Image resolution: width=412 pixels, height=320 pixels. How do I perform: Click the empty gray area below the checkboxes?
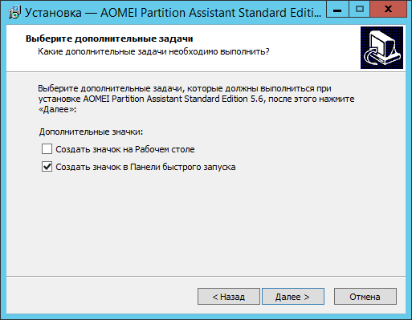[206, 225]
